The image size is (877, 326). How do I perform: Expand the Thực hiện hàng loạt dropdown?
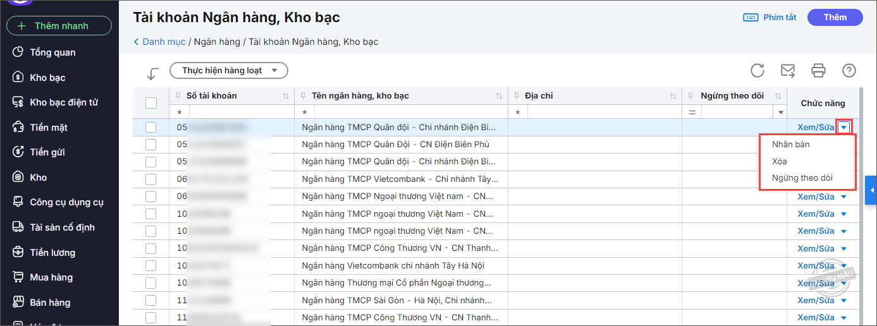click(228, 71)
